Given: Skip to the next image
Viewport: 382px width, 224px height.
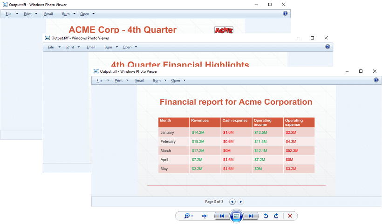Looking at the screenshot, I should pyautogui.click(x=251, y=216).
